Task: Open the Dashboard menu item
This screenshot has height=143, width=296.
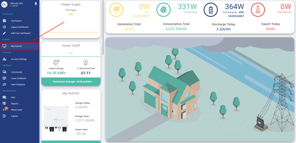Action: click(x=16, y=21)
